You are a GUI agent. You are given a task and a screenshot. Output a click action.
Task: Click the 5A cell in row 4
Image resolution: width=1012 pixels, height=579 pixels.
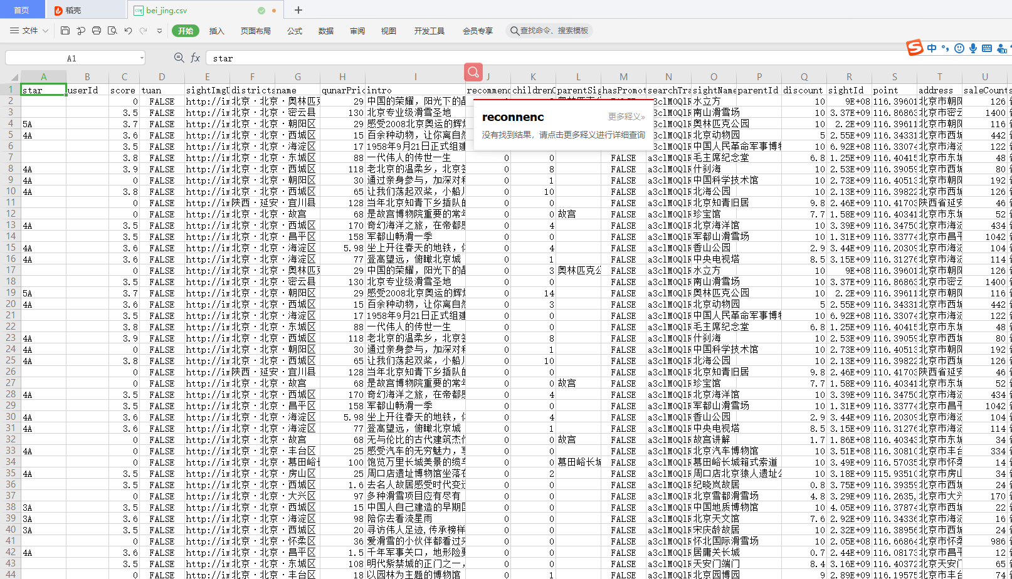click(x=43, y=123)
